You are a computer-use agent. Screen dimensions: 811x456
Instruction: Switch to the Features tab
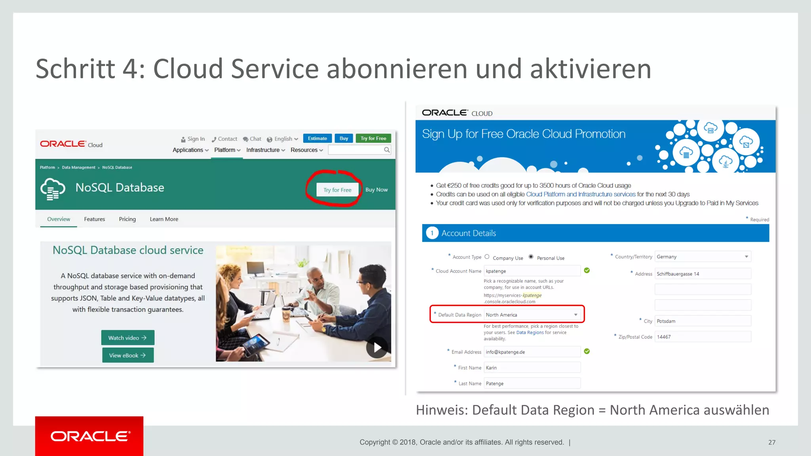click(95, 219)
